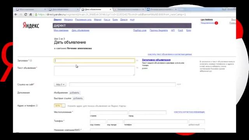Close the first Мои кампании browser tab

click(x=45, y=9)
